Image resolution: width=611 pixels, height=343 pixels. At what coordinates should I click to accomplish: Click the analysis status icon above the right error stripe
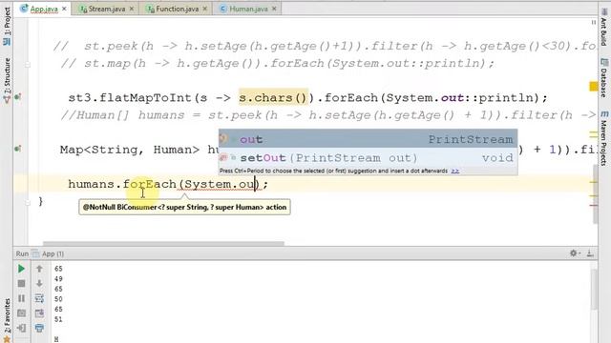point(594,23)
